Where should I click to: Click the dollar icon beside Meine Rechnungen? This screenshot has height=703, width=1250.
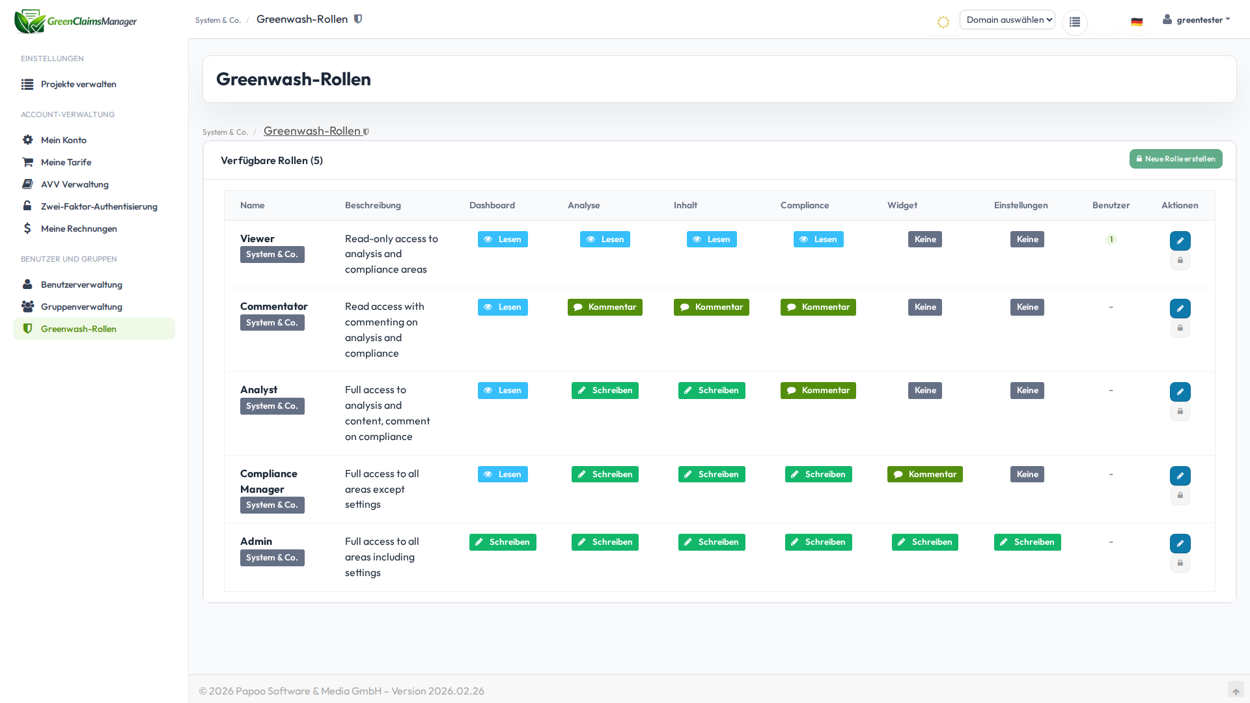click(x=27, y=228)
